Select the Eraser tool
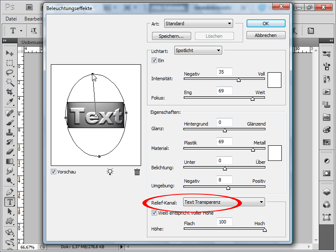Image resolution: width=336 pixels, height=252 pixels. click(10, 152)
